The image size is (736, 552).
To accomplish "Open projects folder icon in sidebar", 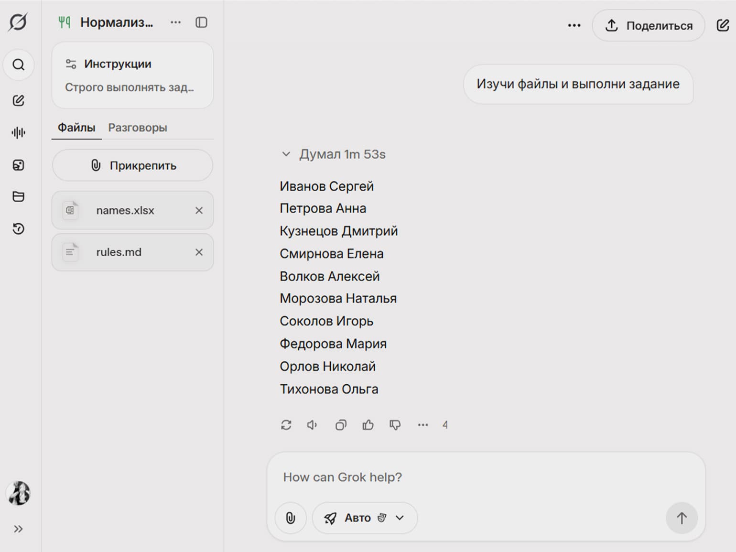I will 19,196.
